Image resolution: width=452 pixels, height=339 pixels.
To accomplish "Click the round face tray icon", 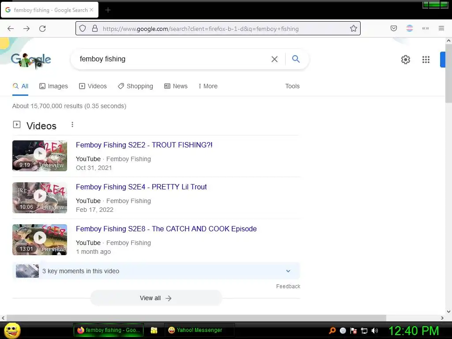I will point(343,331).
